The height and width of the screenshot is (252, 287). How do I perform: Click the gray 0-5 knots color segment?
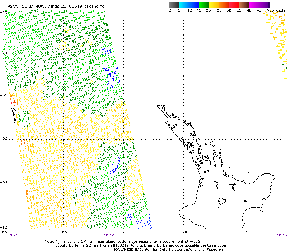174,5
